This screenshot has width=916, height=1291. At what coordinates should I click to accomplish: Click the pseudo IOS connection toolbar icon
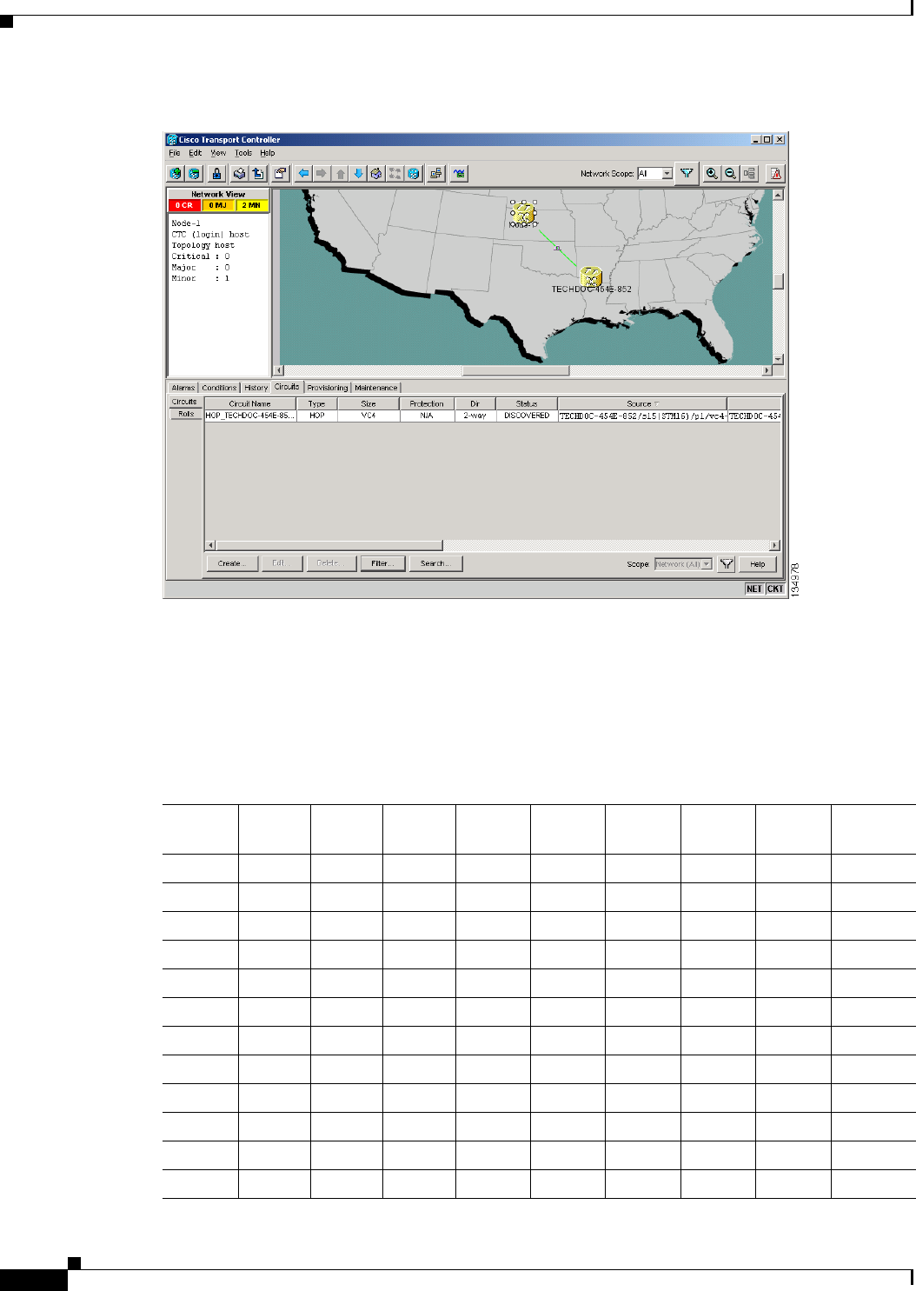(x=459, y=174)
